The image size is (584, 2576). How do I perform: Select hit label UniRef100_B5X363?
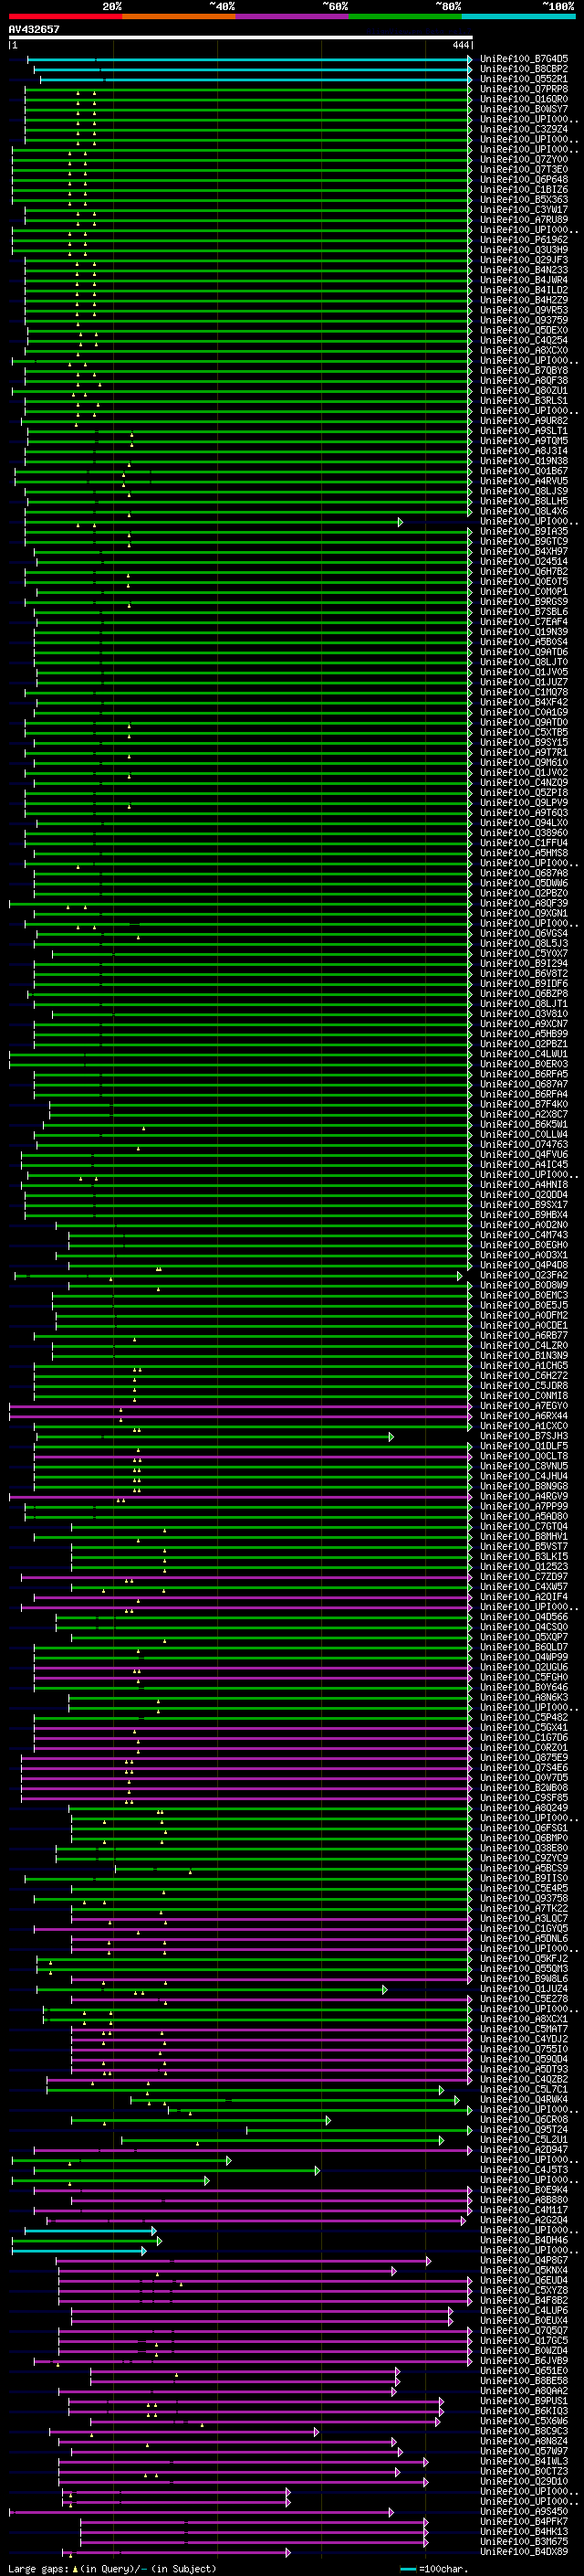pos(524,199)
